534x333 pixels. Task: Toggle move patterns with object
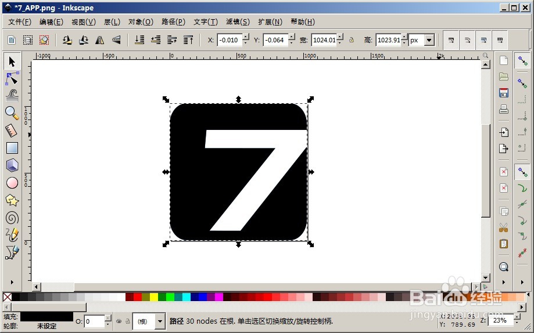coord(500,40)
